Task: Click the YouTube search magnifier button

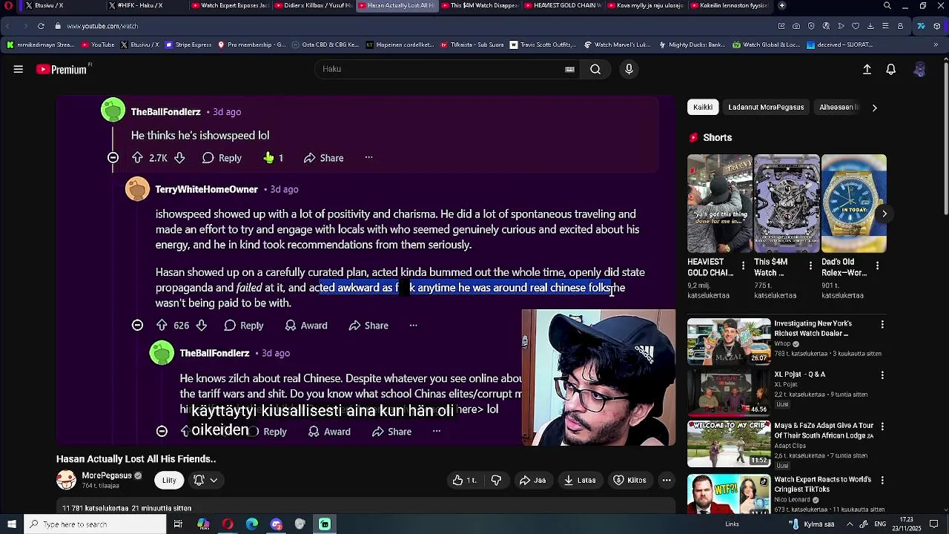Action: tap(595, 69)
